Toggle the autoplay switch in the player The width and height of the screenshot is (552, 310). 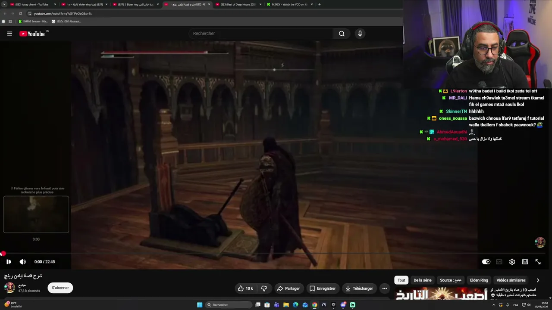(486, 262)
